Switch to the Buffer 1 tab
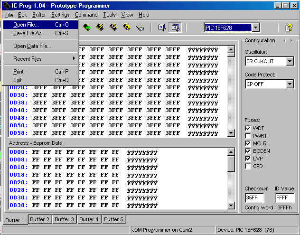This screenshot has width=300, height=235. coord(15,220)
